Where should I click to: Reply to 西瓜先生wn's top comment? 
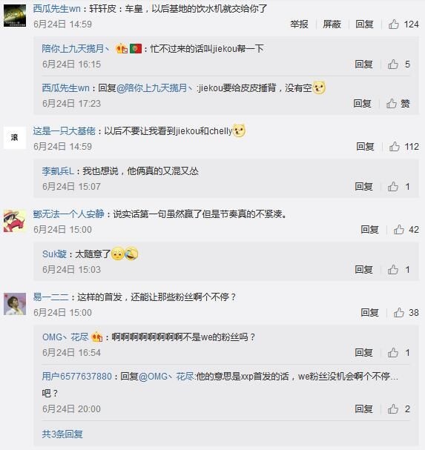pyautogui.click(x=364, y=24)
